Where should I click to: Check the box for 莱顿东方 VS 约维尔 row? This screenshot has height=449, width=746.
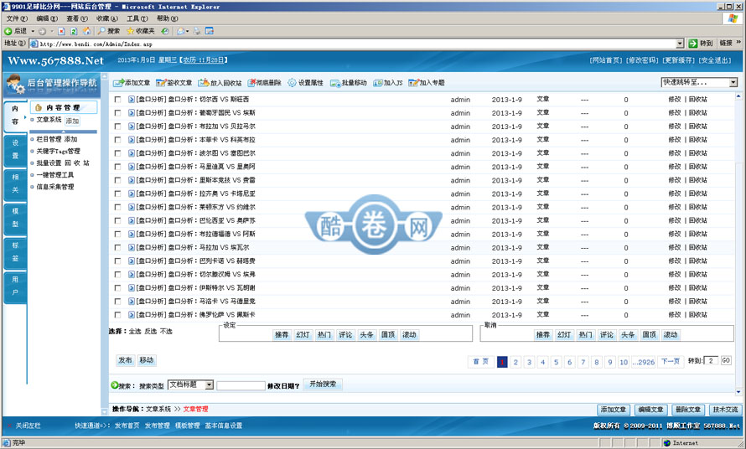pyautogui.click(x=117, y=208)
